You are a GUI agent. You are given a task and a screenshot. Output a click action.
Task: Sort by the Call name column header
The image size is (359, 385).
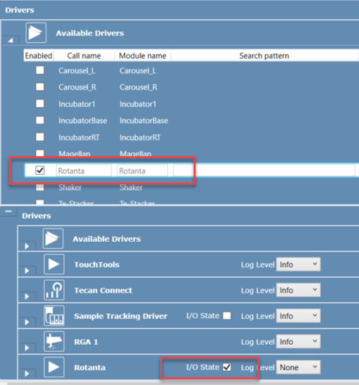pyautogui.click(x=84, y=56)
